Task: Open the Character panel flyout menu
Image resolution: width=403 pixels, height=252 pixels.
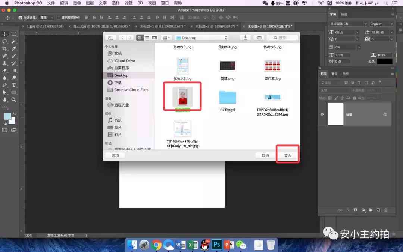Action: (x=393, y=14)
